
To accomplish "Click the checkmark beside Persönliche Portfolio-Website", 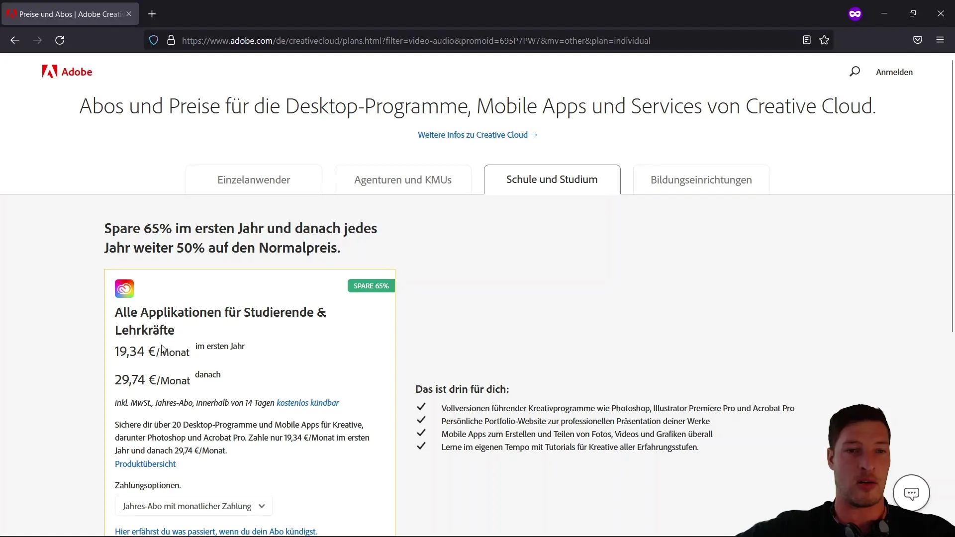I will (x=421, y=420).
